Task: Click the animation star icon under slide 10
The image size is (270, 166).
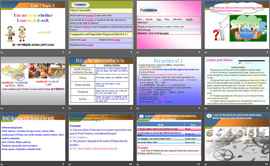Action: (x=70, y=164)
